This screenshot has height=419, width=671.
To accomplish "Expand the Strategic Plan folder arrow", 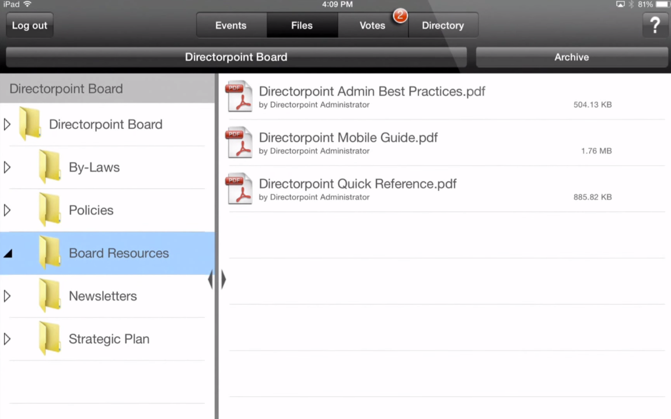I will point(7,339).
